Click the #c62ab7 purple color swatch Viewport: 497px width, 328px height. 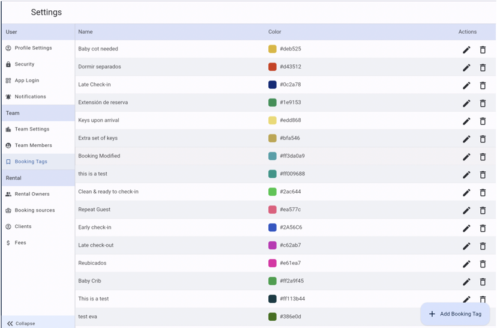click(x=273, y=245)
